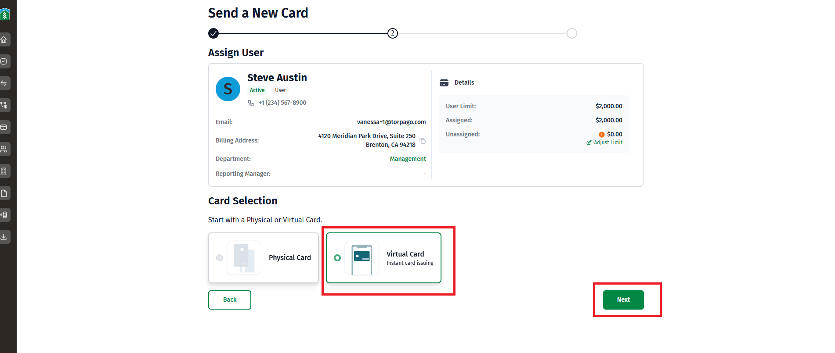Click the orange warning icon next to $0.00

tap(602, 135)
